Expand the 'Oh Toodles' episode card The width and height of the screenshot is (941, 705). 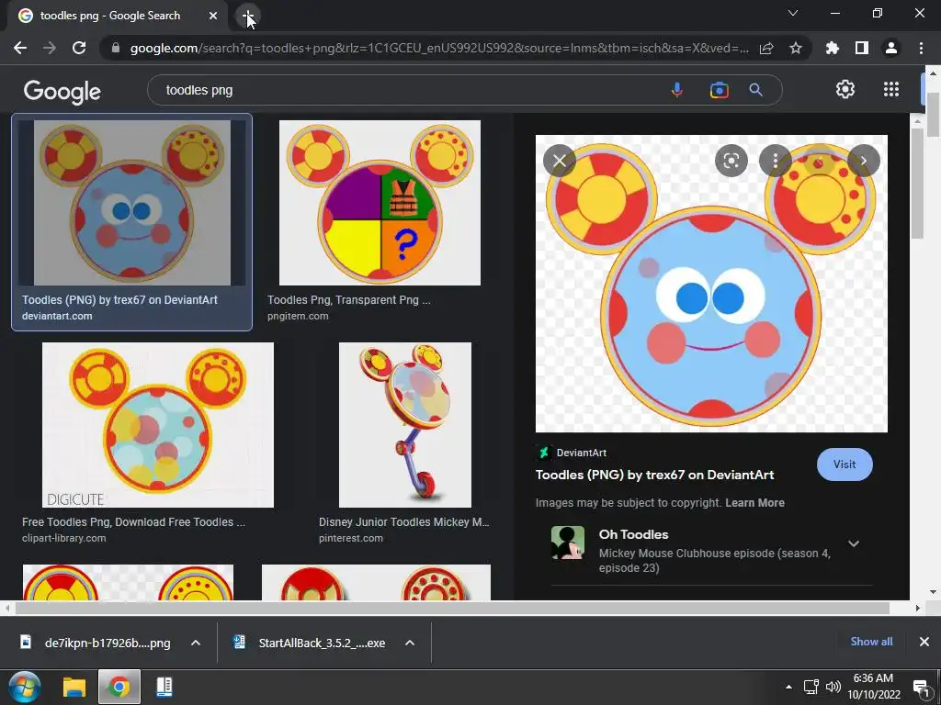pos(854,543)
